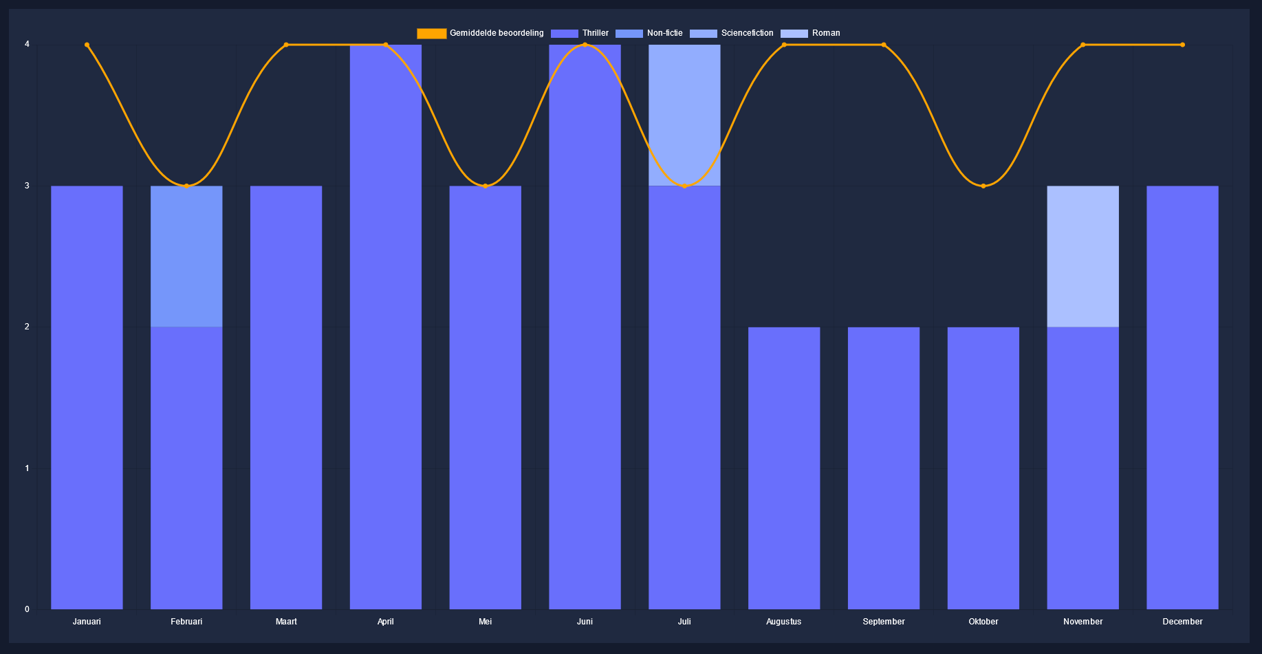The image size is (1262, 654).
Task: Select the Februari Thriller bar segment
Action: (186, 468)
